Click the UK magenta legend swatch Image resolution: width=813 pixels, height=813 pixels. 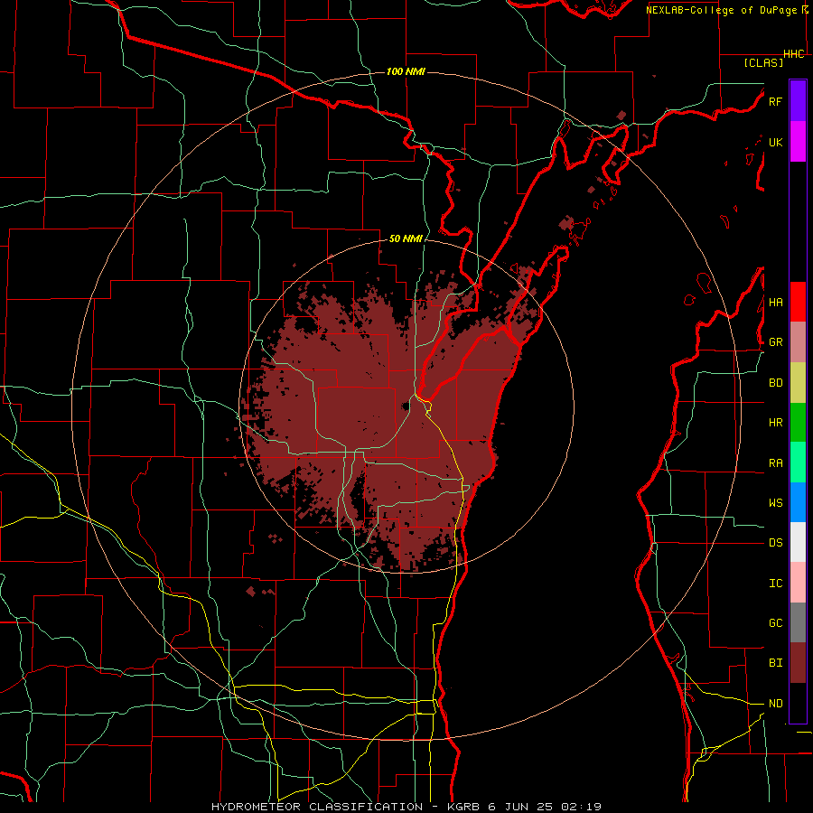click(798, 142)
